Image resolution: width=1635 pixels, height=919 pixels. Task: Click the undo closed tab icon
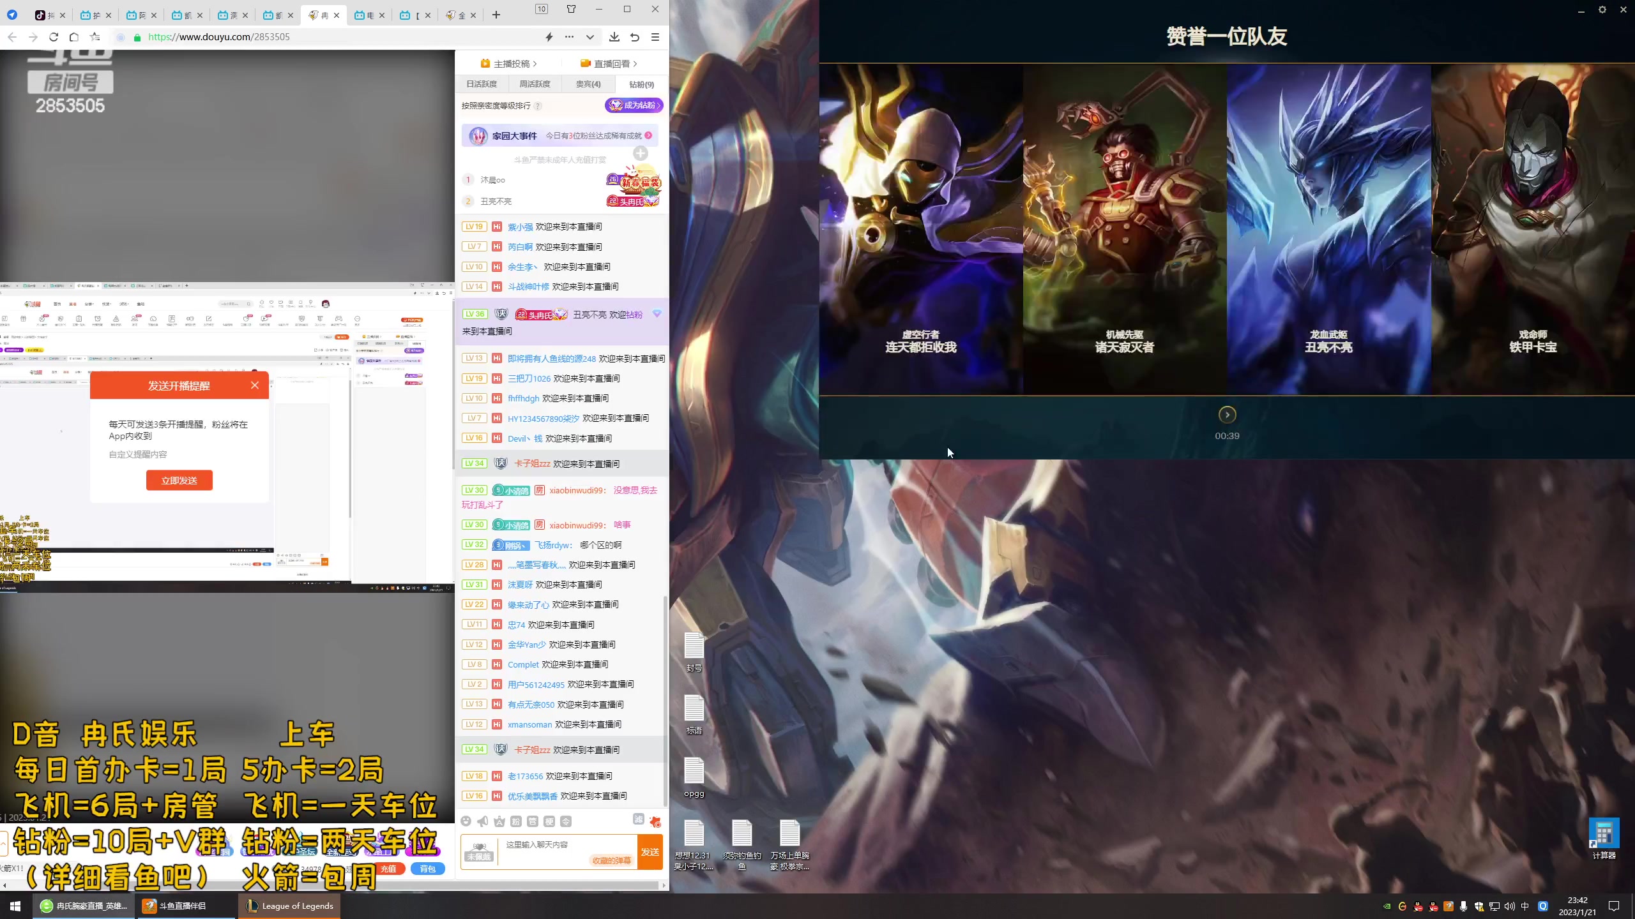(x=635, y=37)
